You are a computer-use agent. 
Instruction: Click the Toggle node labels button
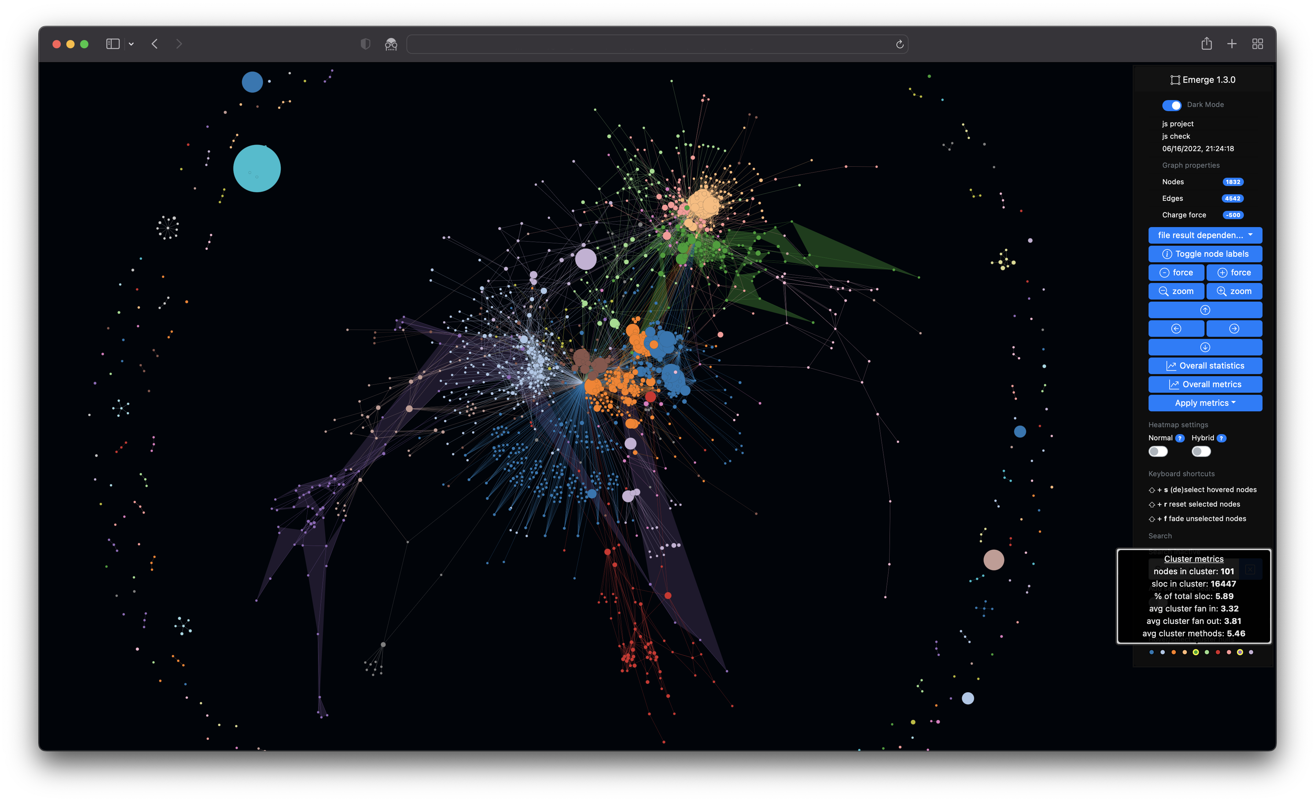coord(1205,254)
